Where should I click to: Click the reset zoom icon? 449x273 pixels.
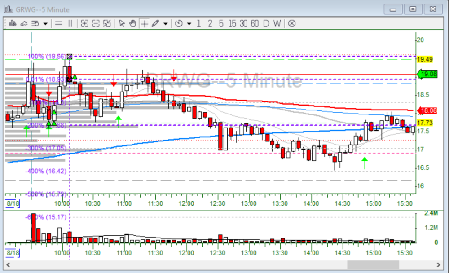point(107,24)
